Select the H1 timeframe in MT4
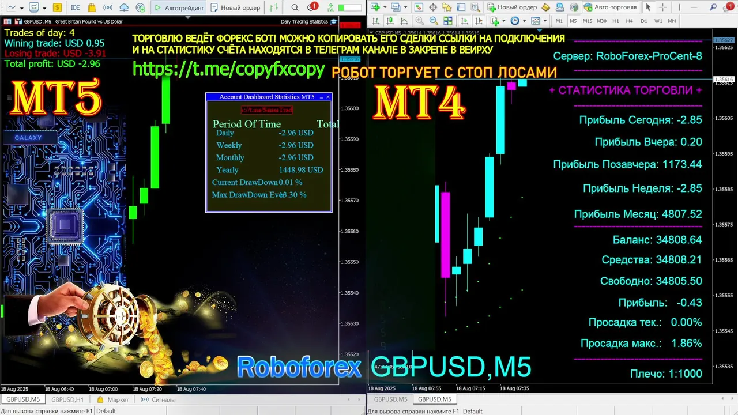Viewport: 738px width, 415px height. point(615,21)
